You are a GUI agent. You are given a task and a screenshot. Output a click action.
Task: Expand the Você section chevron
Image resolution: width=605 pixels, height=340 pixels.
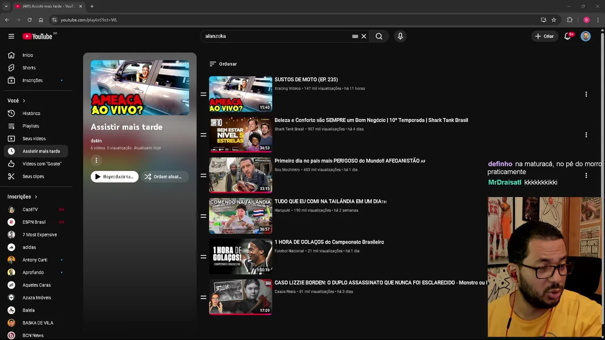(24, 101)
